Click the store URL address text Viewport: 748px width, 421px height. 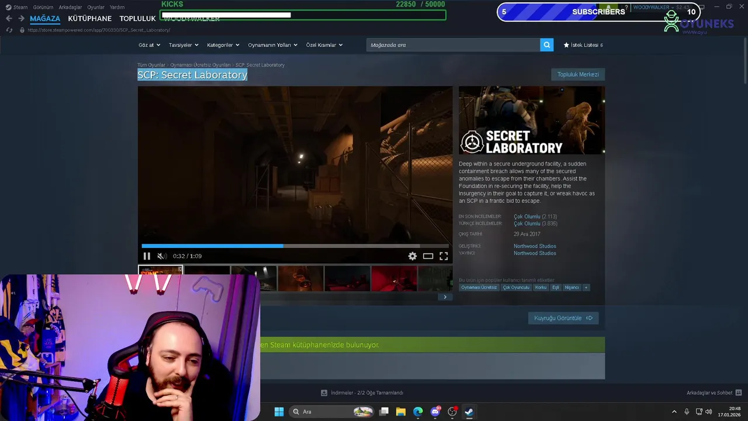(x=99, y=30)
